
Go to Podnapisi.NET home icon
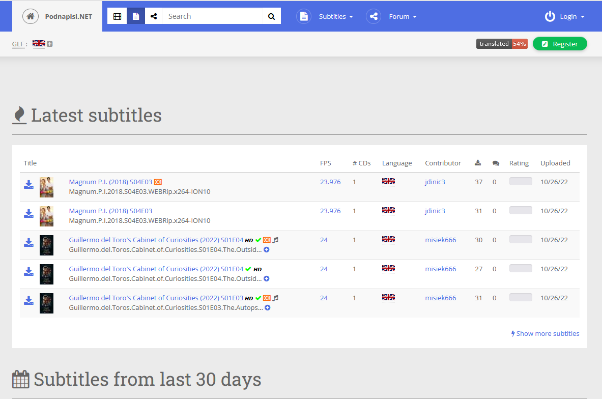tap(31, 16)
